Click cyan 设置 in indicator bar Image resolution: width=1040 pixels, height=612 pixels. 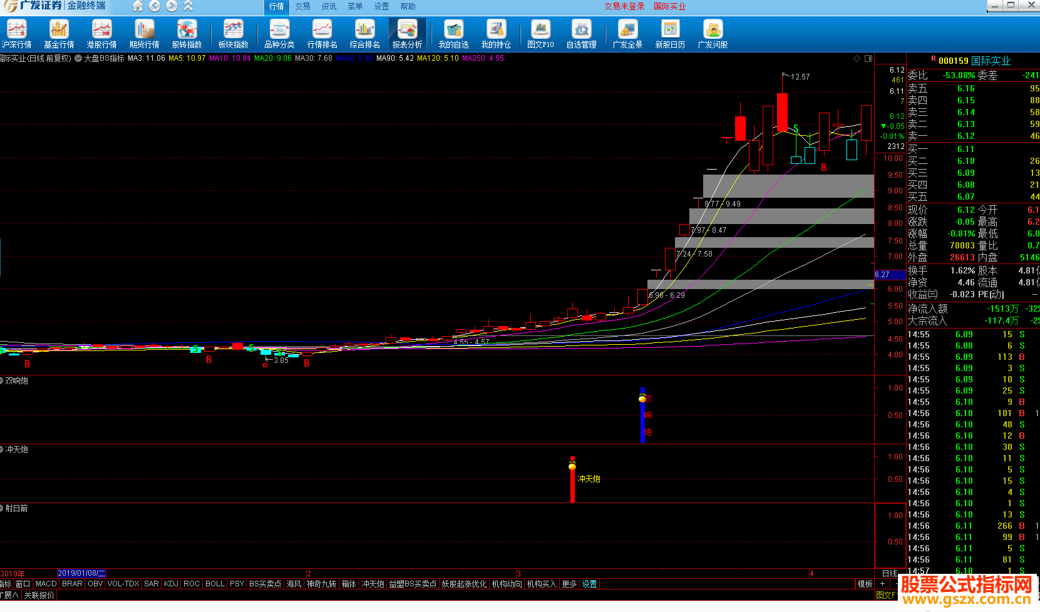589,584
